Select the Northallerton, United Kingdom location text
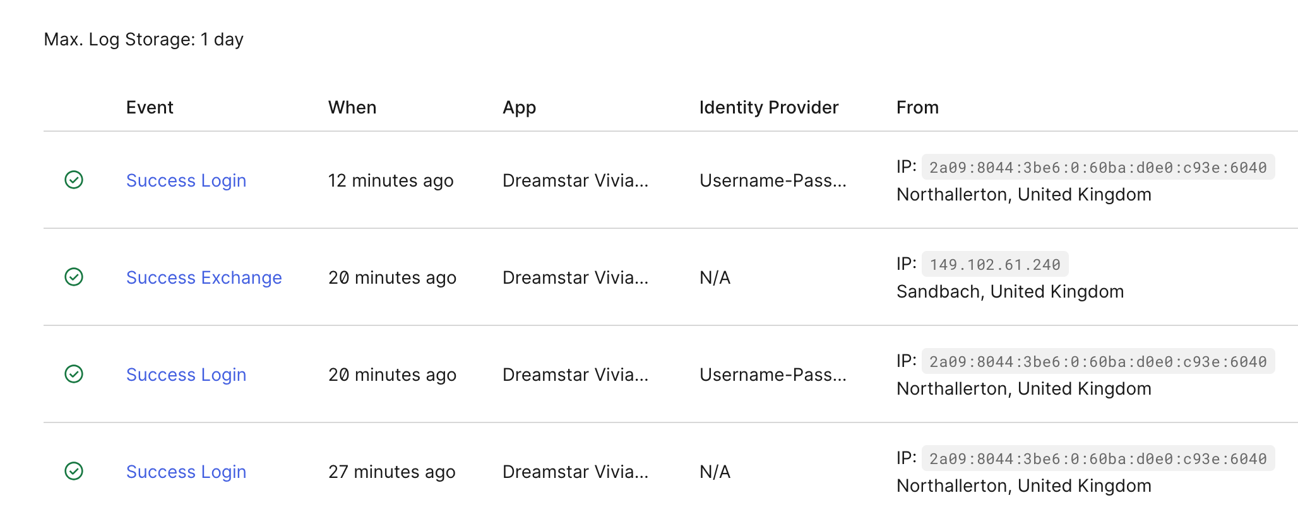Image resolution: width=1298 pixels, height=517 pixels. point(1023,194)
